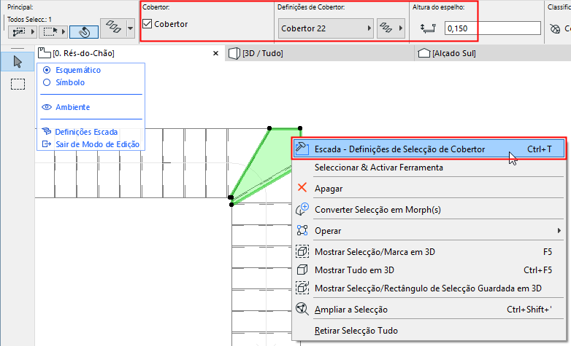571x346 pixels.
Task: Click the riser height icon
Action: (x=428, y=28)
